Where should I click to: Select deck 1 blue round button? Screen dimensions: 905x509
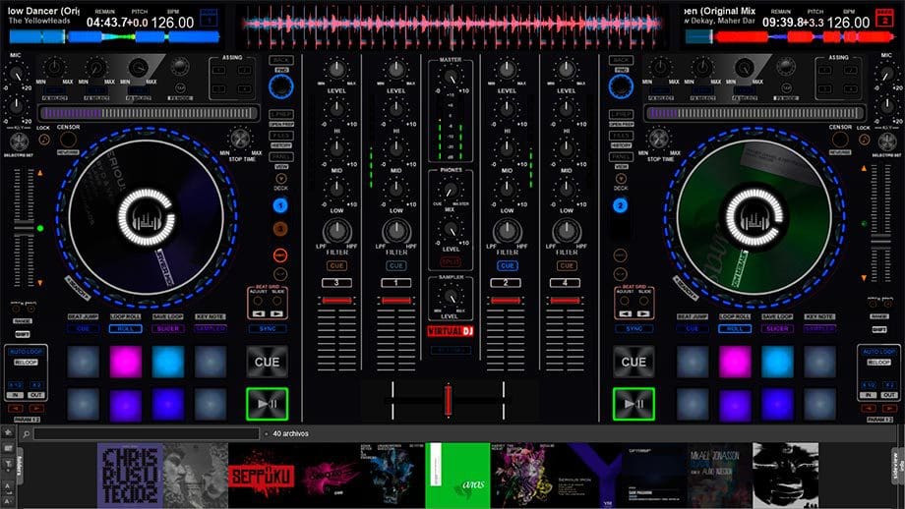(280, 205)
